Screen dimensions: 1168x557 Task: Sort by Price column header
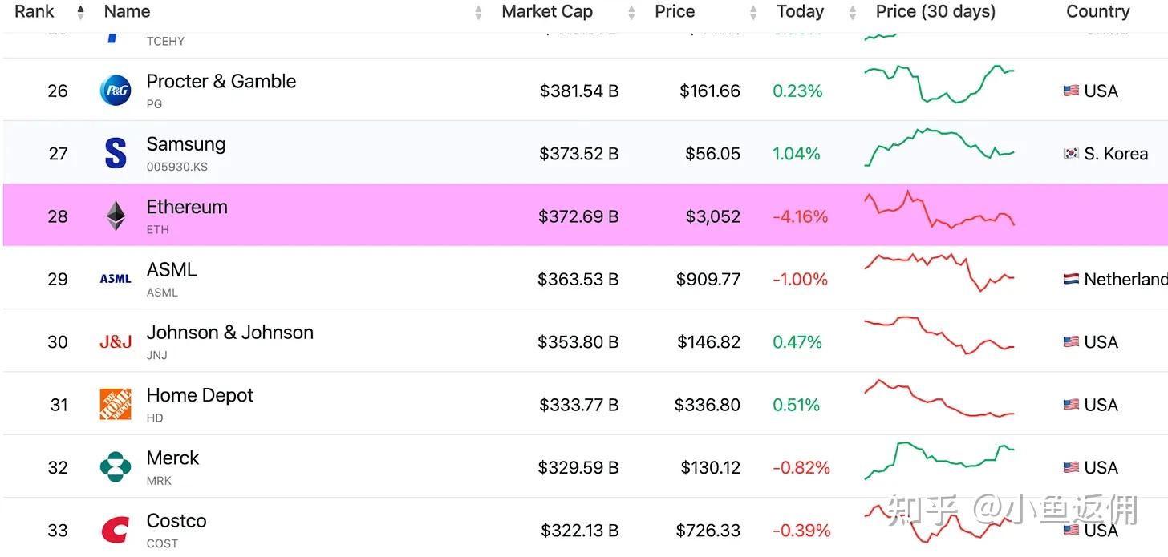click(x=675, y=12)
